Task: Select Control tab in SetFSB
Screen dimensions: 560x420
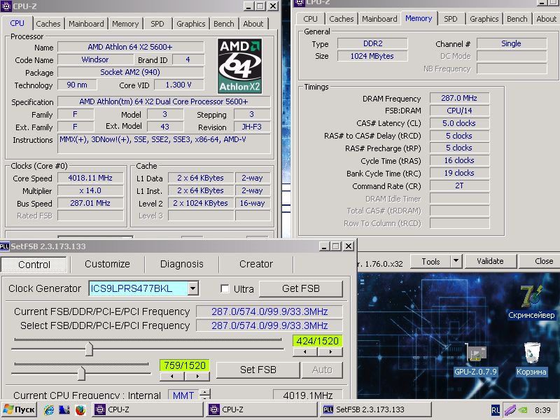Action: click(x=34, y=265)
